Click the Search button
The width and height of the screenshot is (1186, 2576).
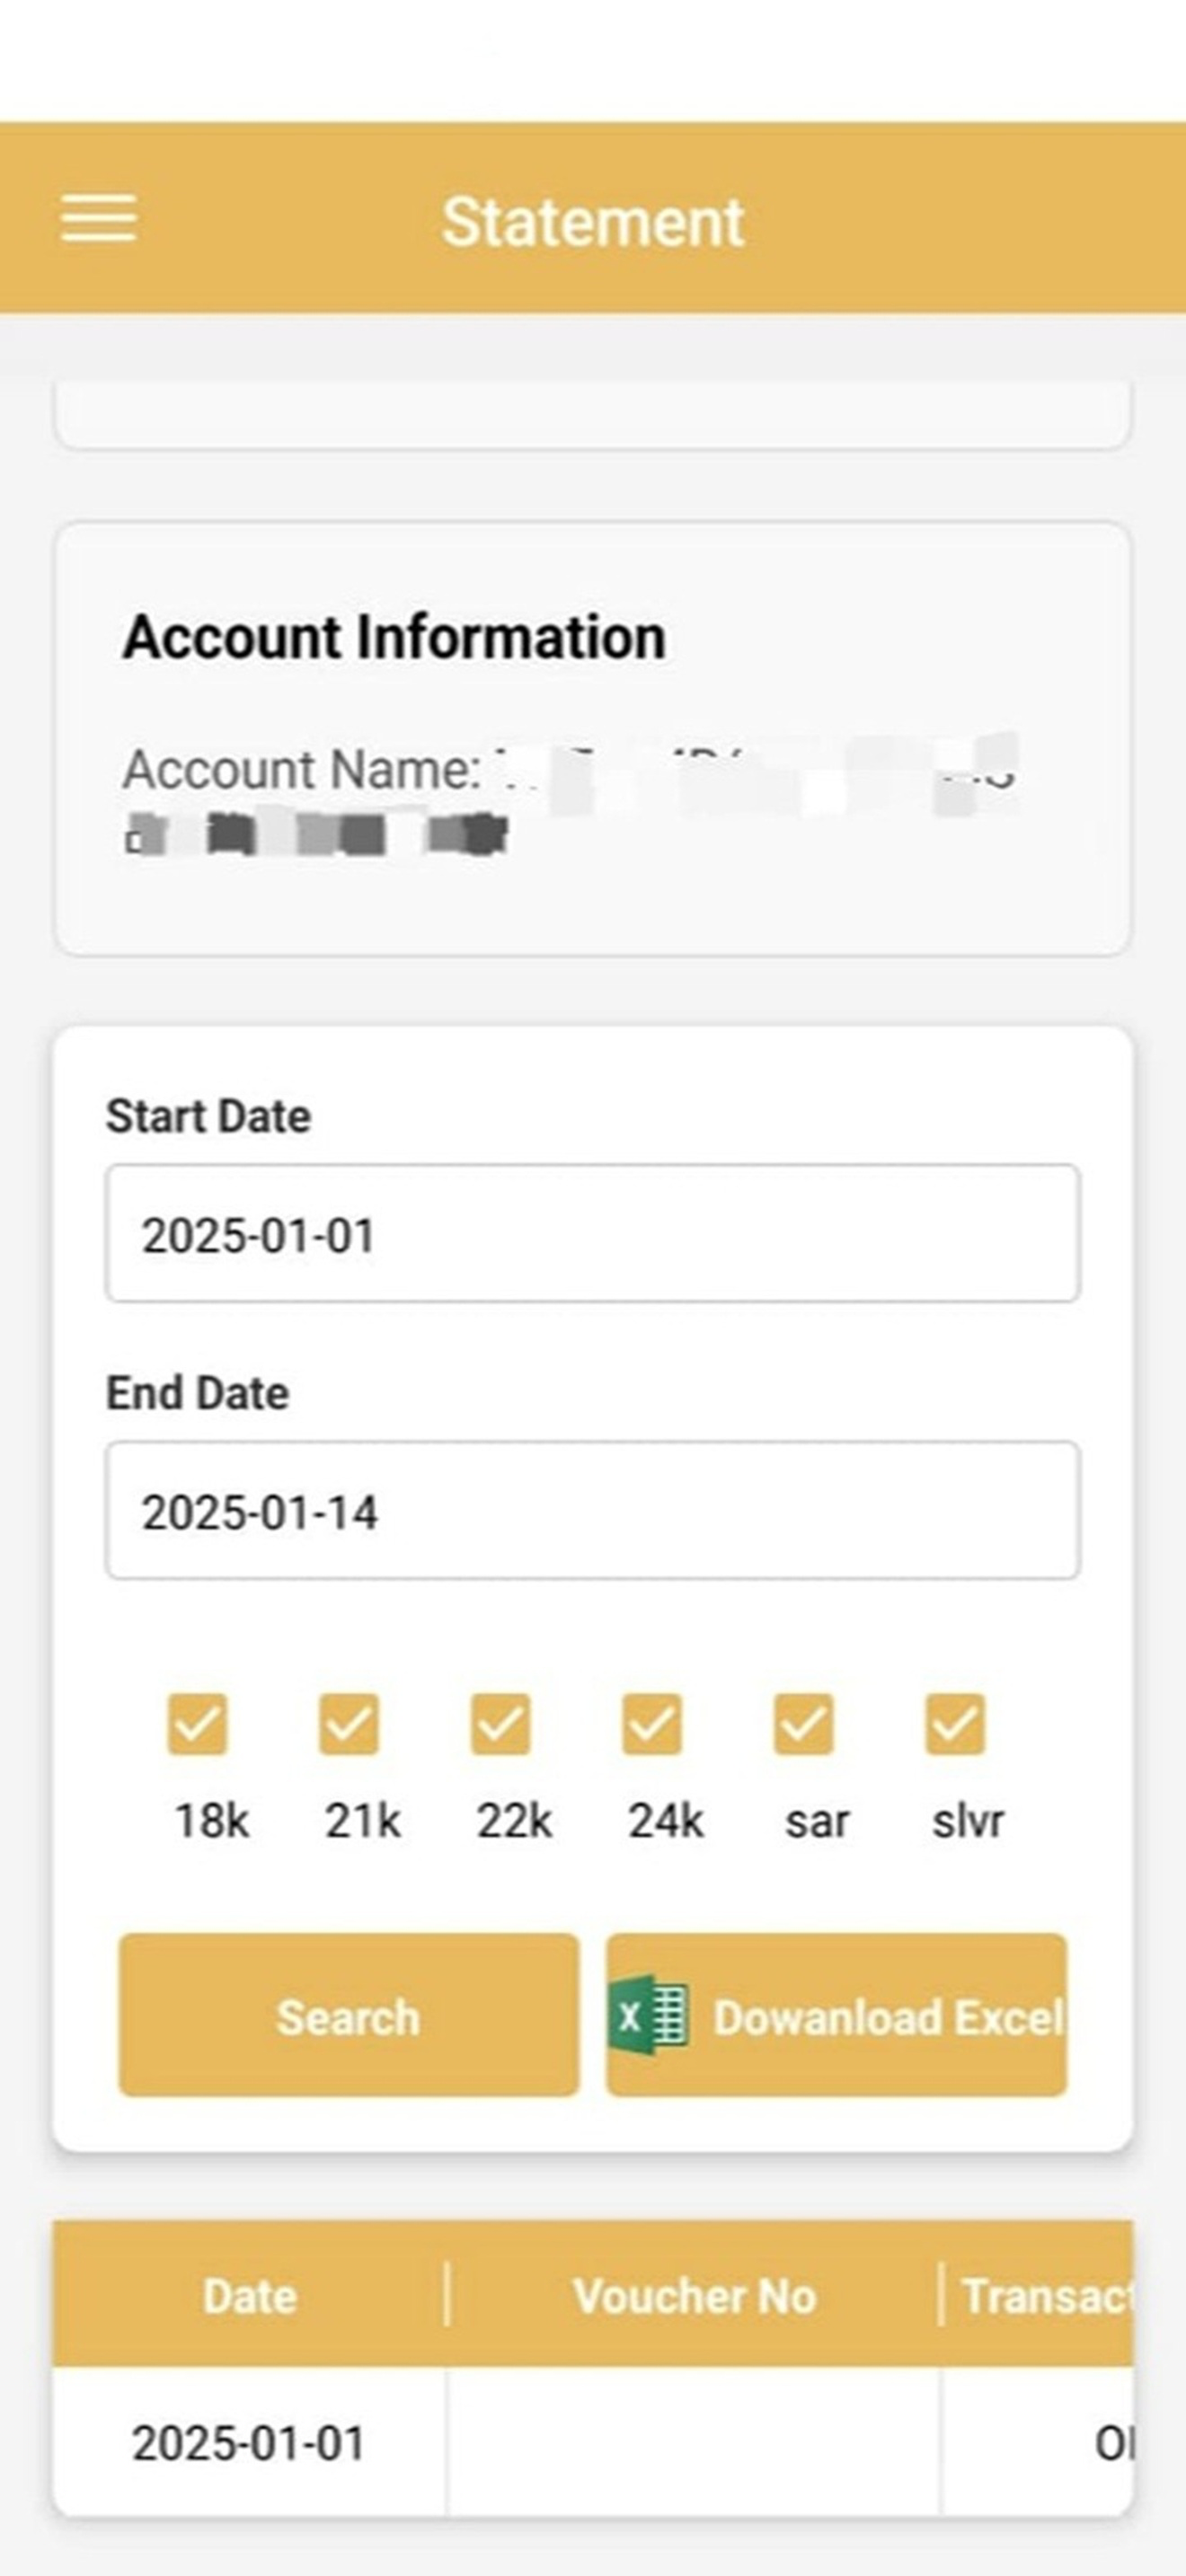point(348,2015)
